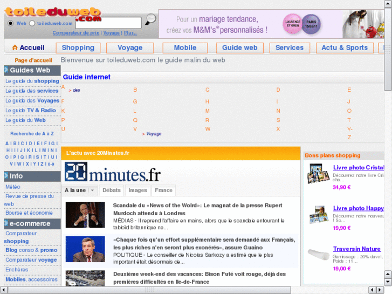
Task: Open the Rupert Murdoch article thumbnail
Action: pos(85,215)
